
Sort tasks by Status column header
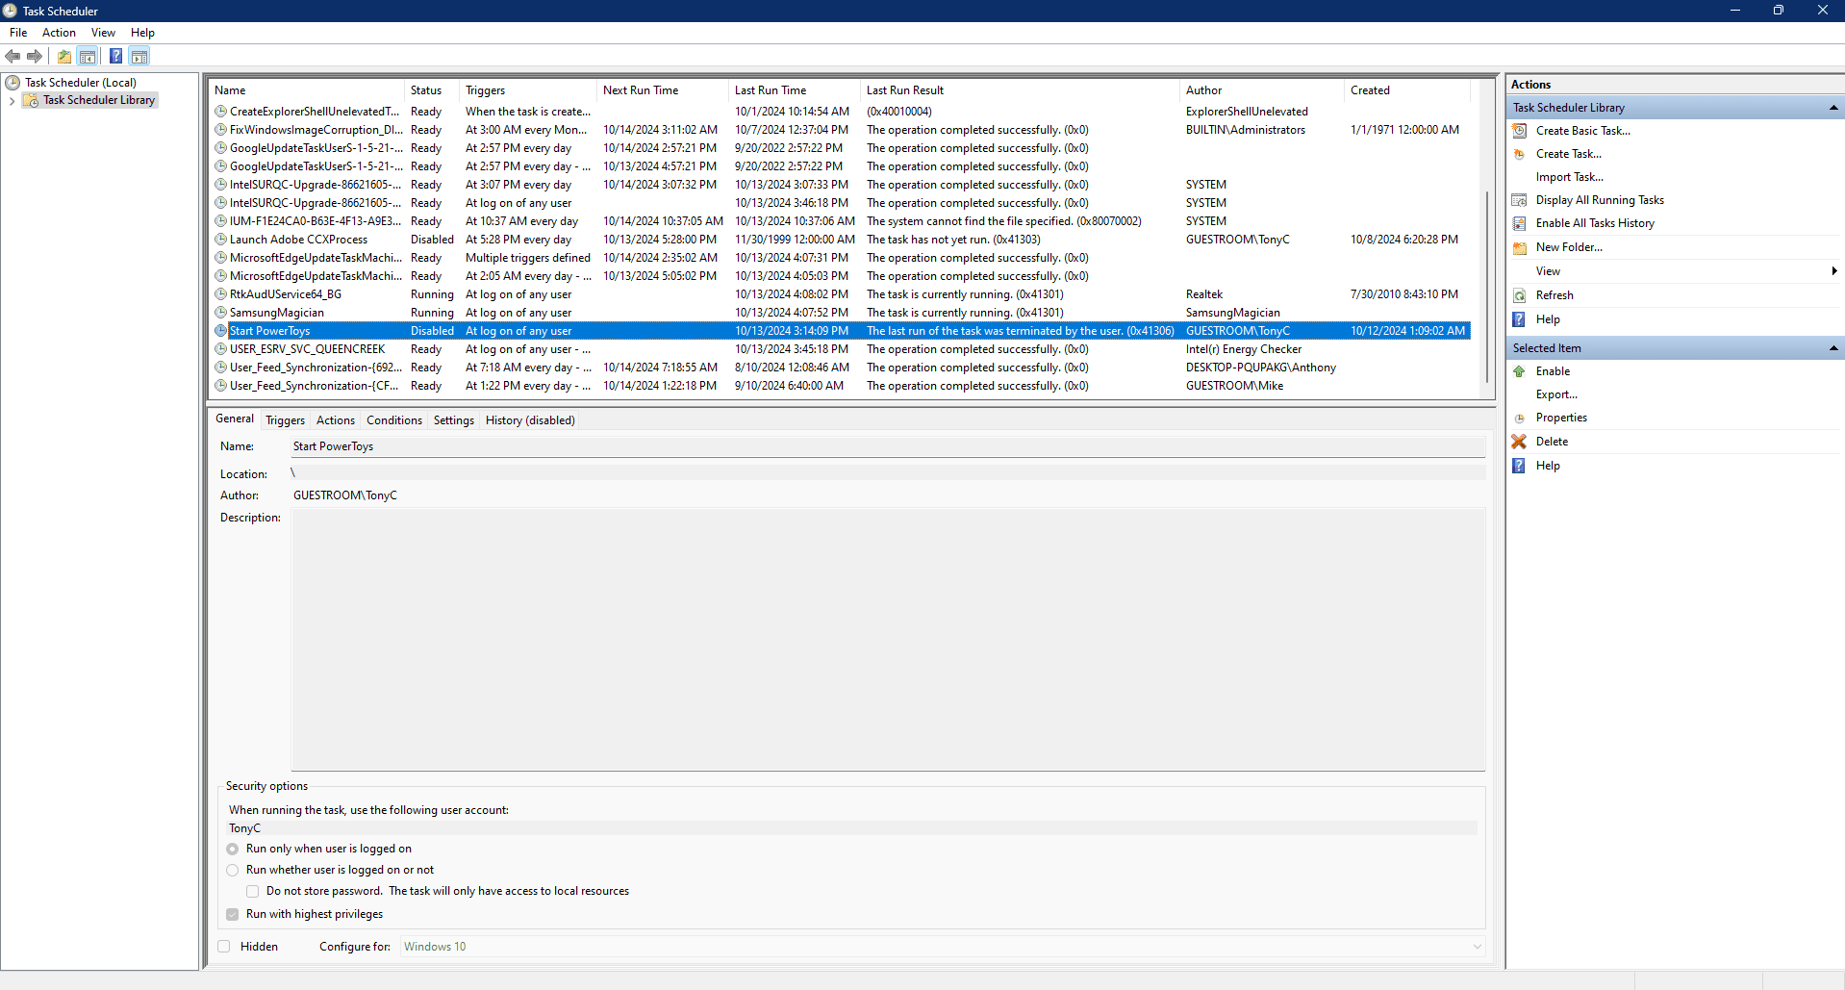pos(431,90)
